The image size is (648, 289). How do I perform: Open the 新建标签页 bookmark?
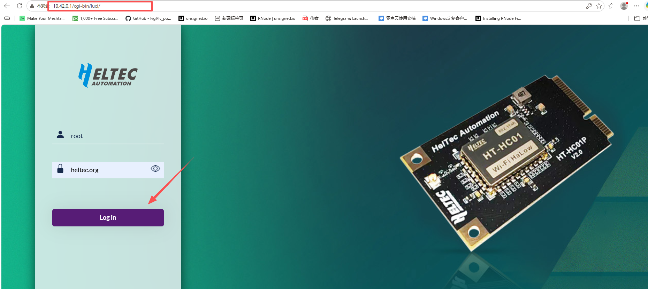tap(229, 18)
